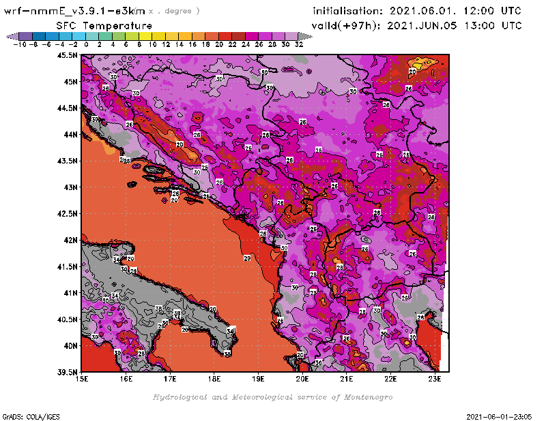Select the 'SFC Temperature' heading
The width and height of the screenshot is (546, 421).
(x=104, y=26)
